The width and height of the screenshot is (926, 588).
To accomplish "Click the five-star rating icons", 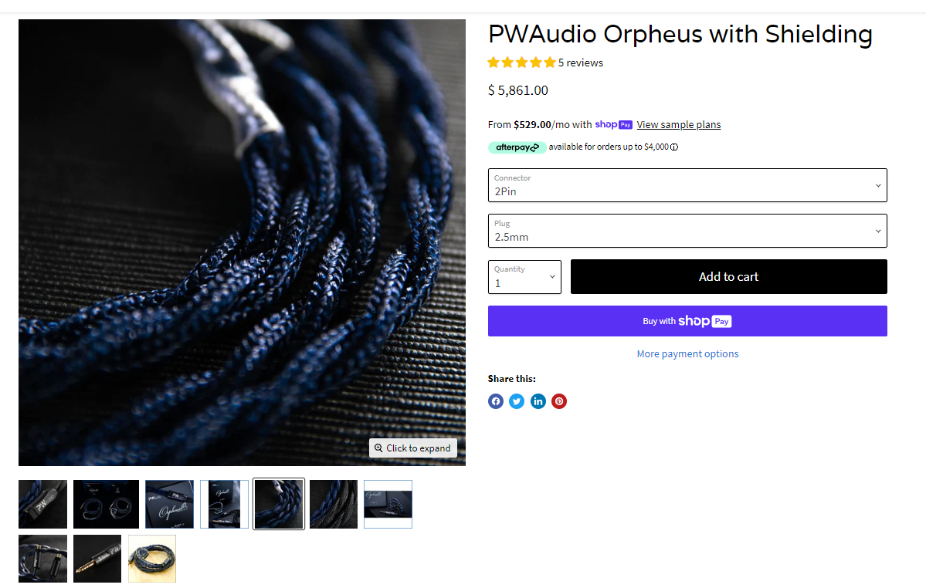I will point(522,63).
